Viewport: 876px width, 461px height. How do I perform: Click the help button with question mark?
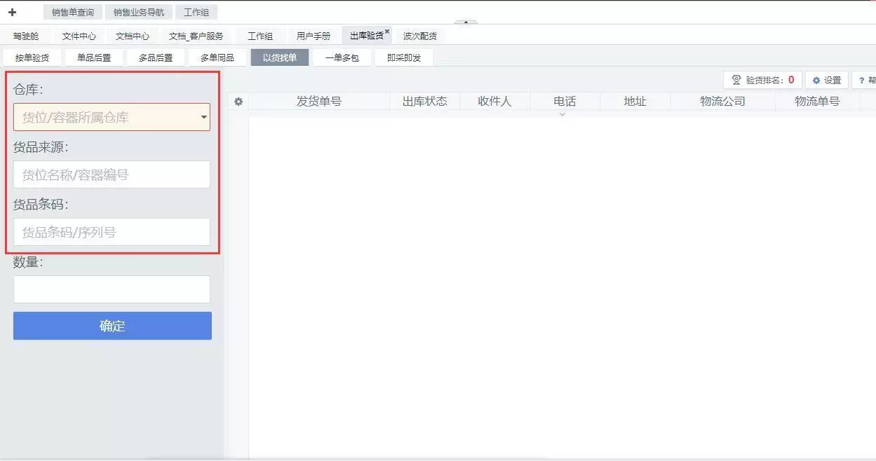[x=865, y=80]
